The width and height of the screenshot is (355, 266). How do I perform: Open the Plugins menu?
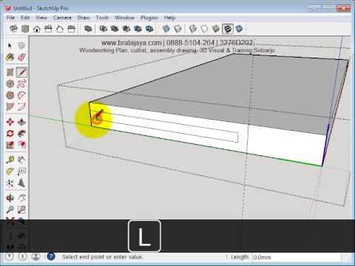(149, 18)
